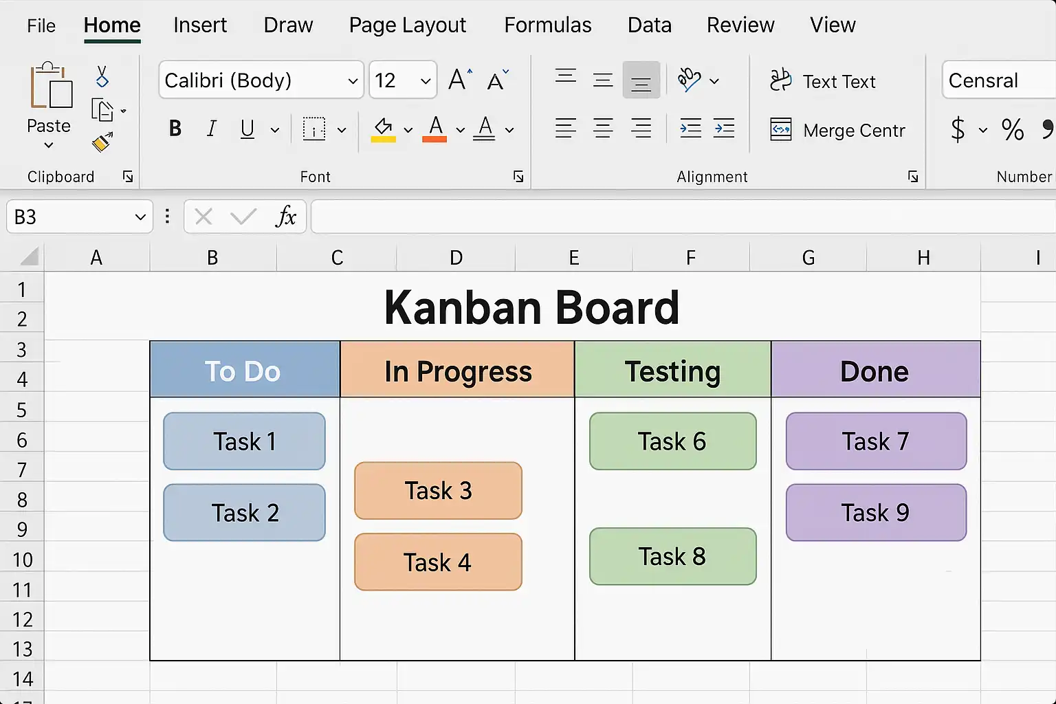
Task: Click the Copy icon in Clipboard group
Action: tap(102, 110)
